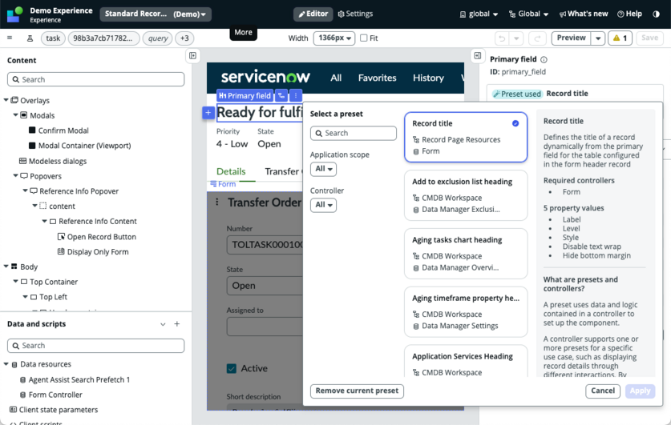Click the +3 parameters pill
Screen dimensions: 671x425
coord(184,38)
